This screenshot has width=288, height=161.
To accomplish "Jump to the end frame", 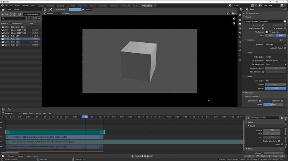I will 152,156.
